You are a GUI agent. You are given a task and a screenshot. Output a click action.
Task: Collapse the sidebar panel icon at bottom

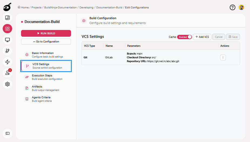point(8,133)
